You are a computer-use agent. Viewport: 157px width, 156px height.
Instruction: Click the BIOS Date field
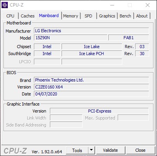(92, 94)
